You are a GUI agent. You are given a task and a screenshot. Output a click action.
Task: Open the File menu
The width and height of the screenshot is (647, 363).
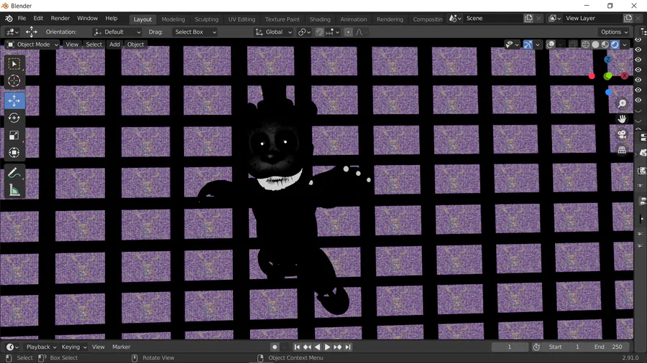(22, 19)
